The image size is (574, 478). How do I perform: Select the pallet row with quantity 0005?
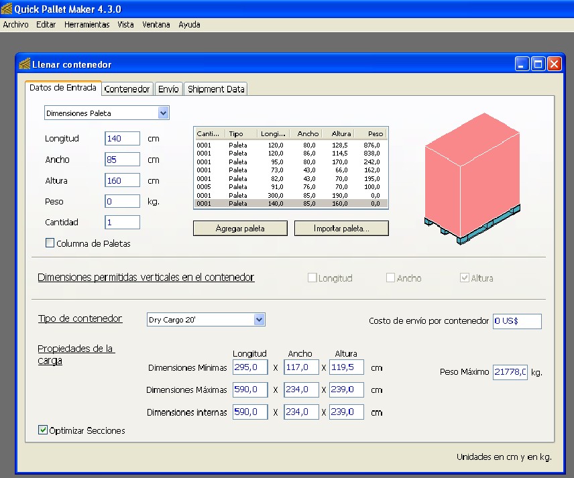click(290, 186)
